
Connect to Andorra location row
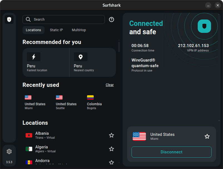point(70,162)
